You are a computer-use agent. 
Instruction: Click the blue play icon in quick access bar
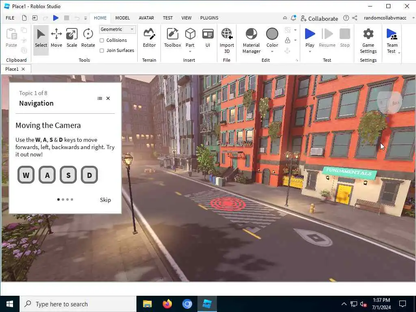click(x=56, y=18)
